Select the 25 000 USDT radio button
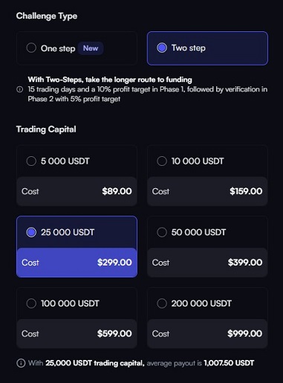 (x=31, y=232)
